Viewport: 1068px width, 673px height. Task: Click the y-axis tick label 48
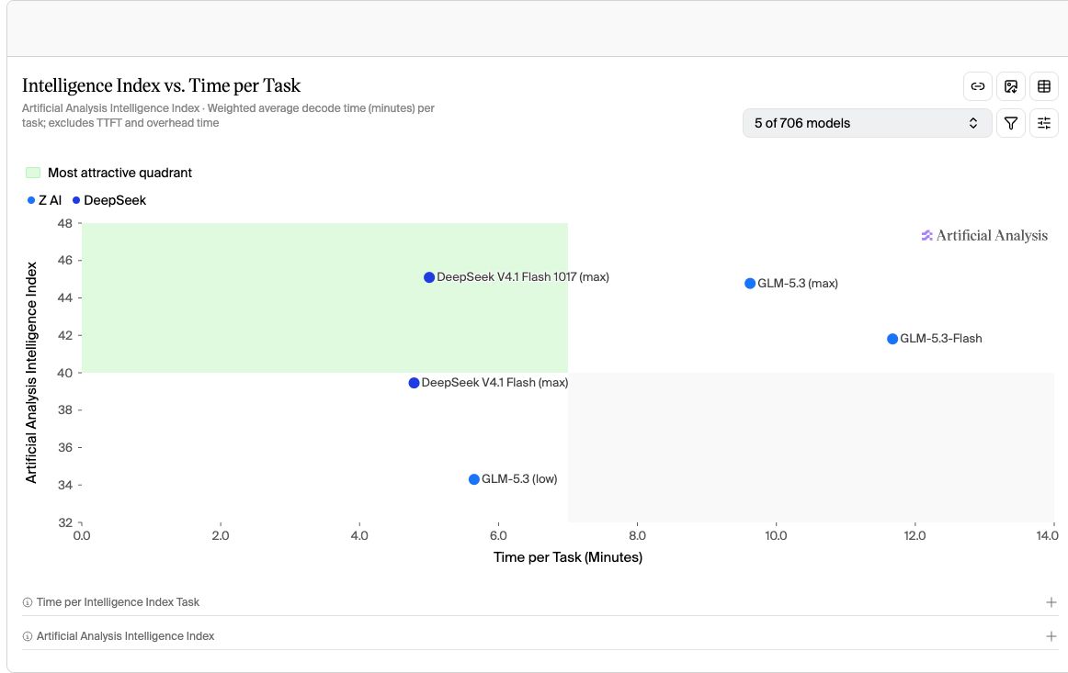pos(64,223)
